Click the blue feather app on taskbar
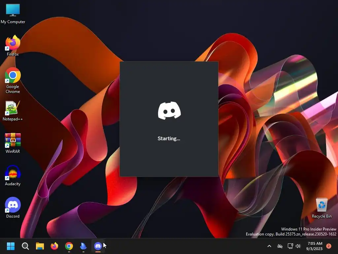This screenshot has height=254, width=338. (x=84, y=246)
